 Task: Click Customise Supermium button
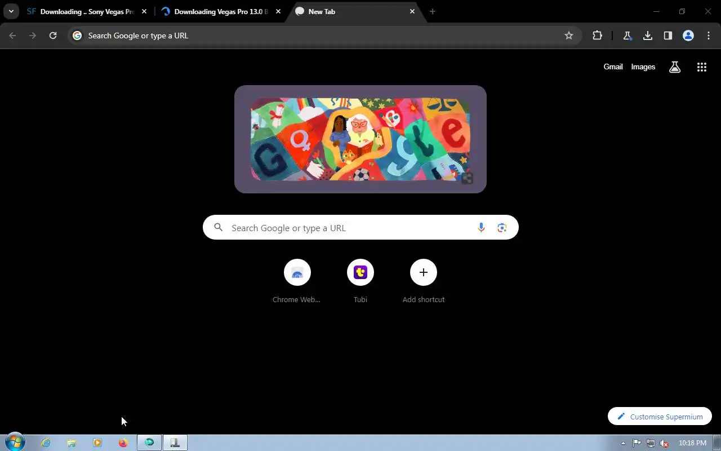660,417
